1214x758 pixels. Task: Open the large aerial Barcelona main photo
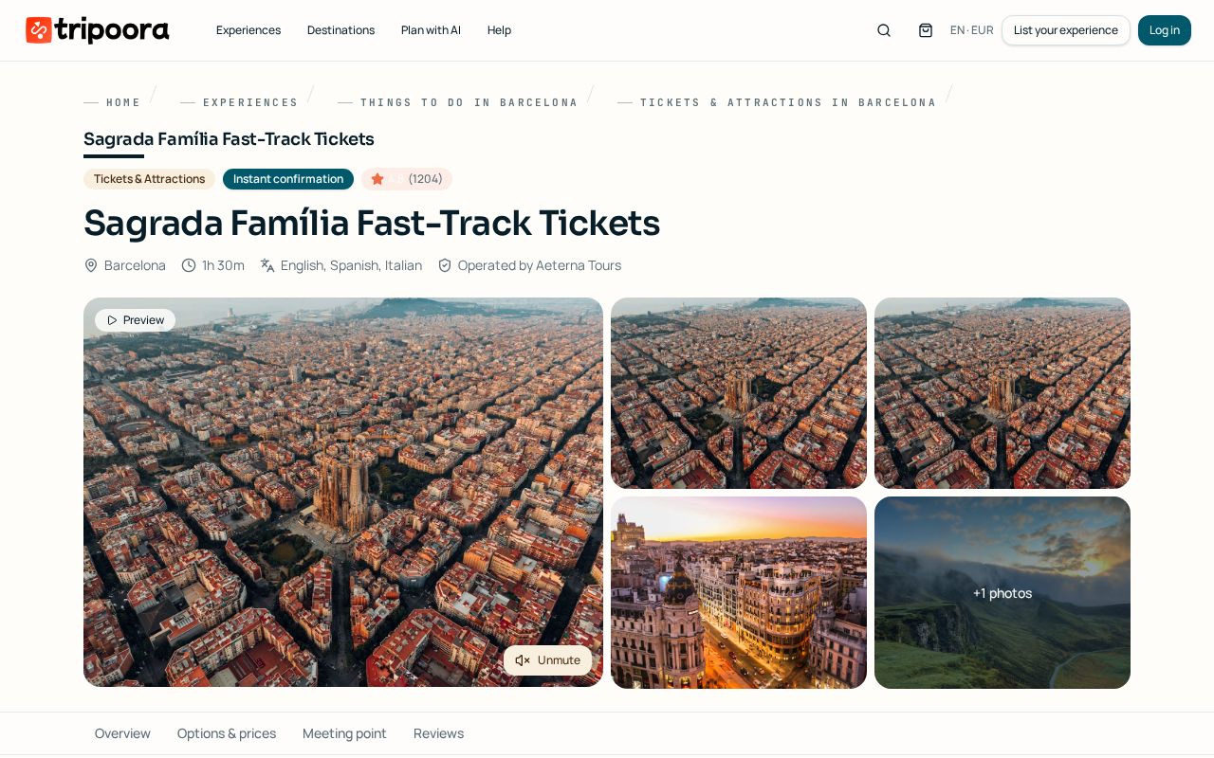click(x=343, y=492)
